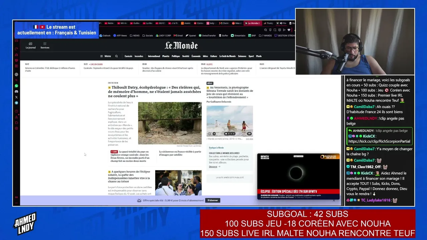The width and height of the screenshot is (427, 240).
Task: Open Le journal icon link
Action: [30, 46]
